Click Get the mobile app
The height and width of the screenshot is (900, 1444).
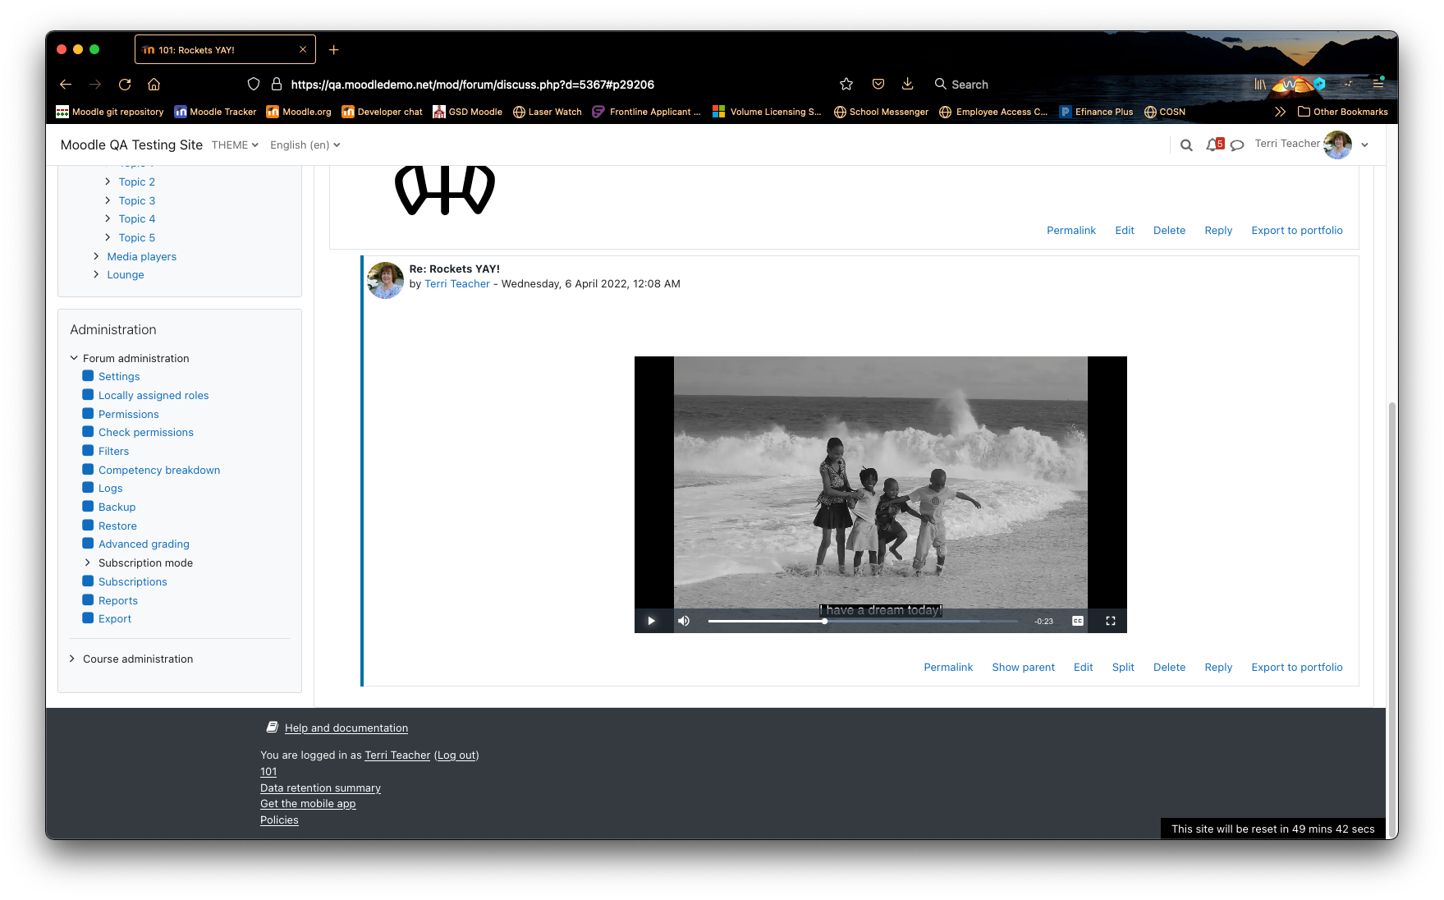(308, 803)
